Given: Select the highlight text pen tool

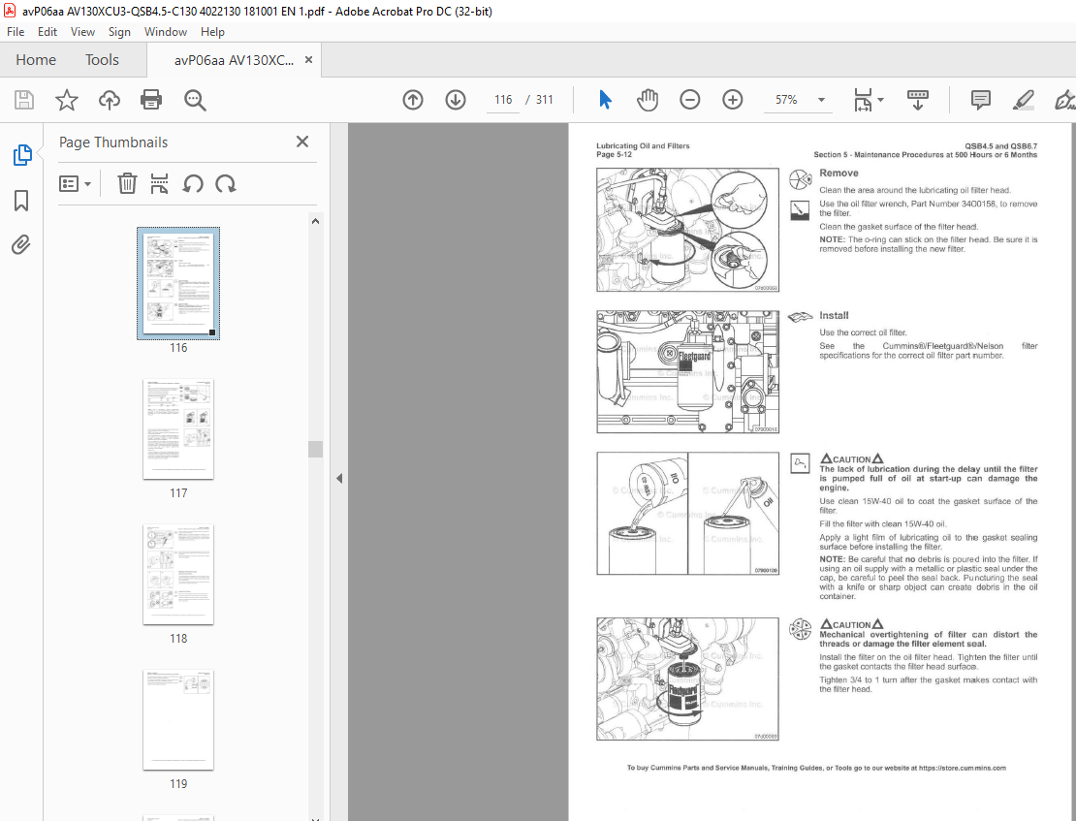Looking at the screenshot, I should click(1023, 100).
